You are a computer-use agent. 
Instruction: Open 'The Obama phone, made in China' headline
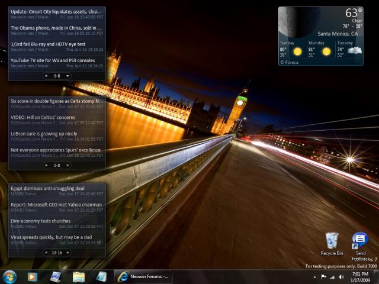56,28
